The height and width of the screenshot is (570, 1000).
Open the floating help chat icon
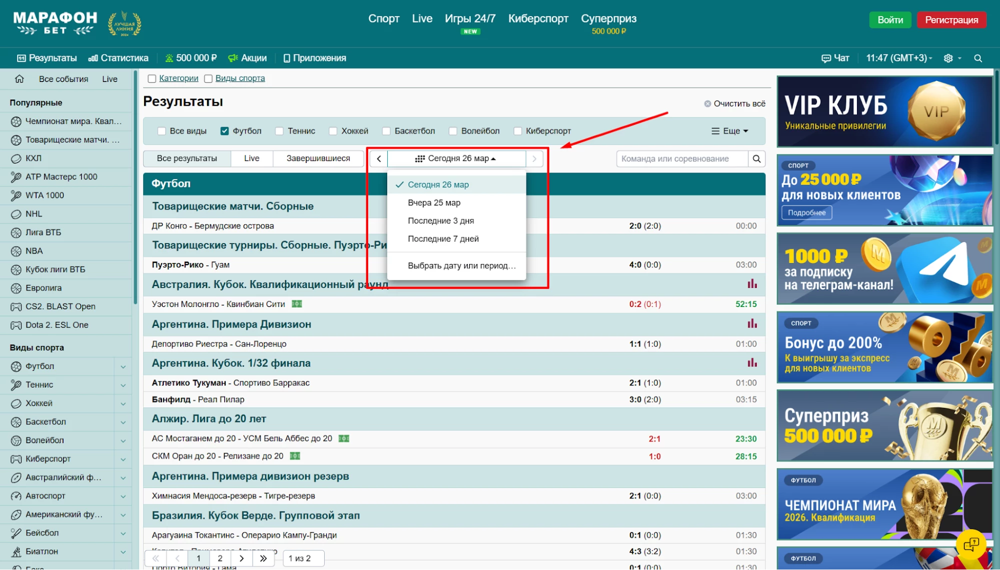point(971,544)
